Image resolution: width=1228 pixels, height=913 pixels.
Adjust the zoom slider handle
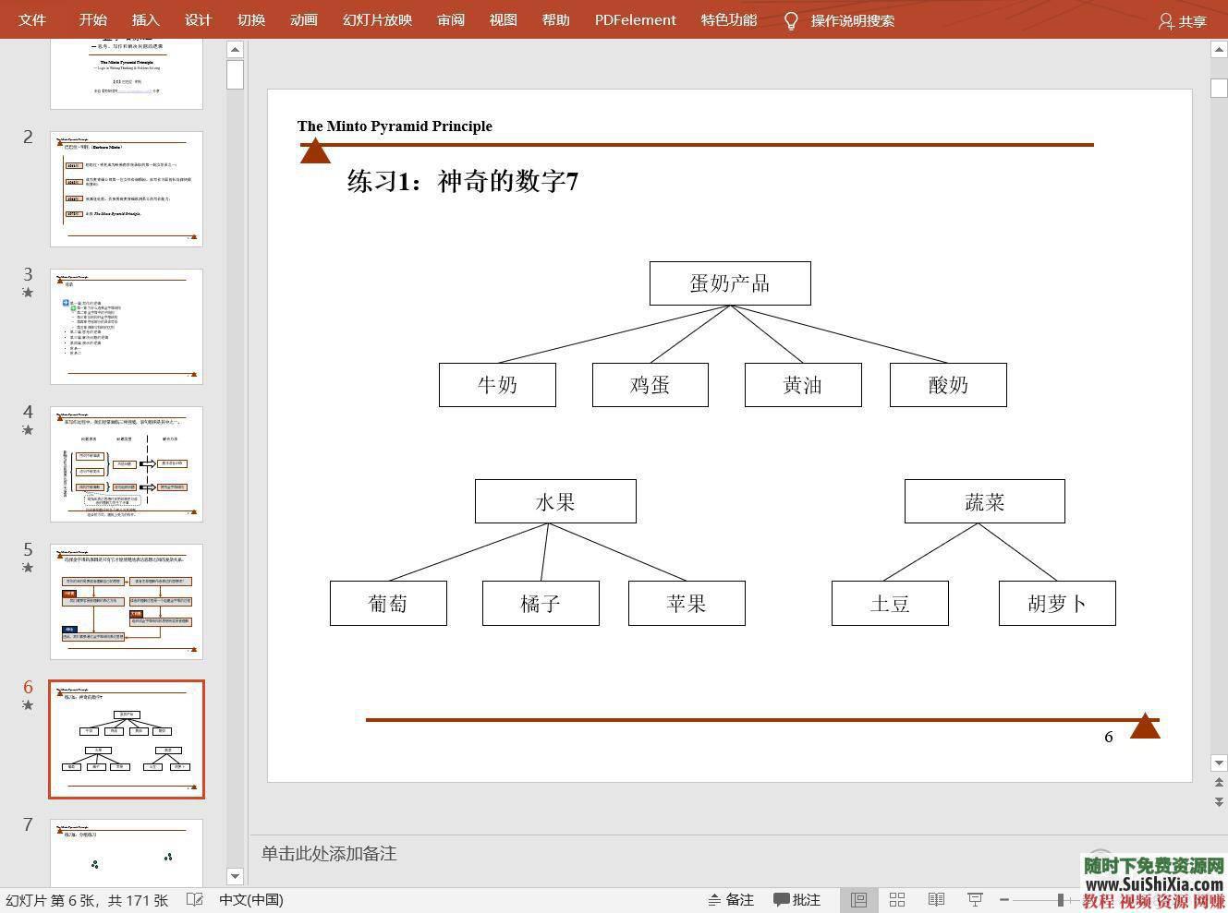point(1061,899)
